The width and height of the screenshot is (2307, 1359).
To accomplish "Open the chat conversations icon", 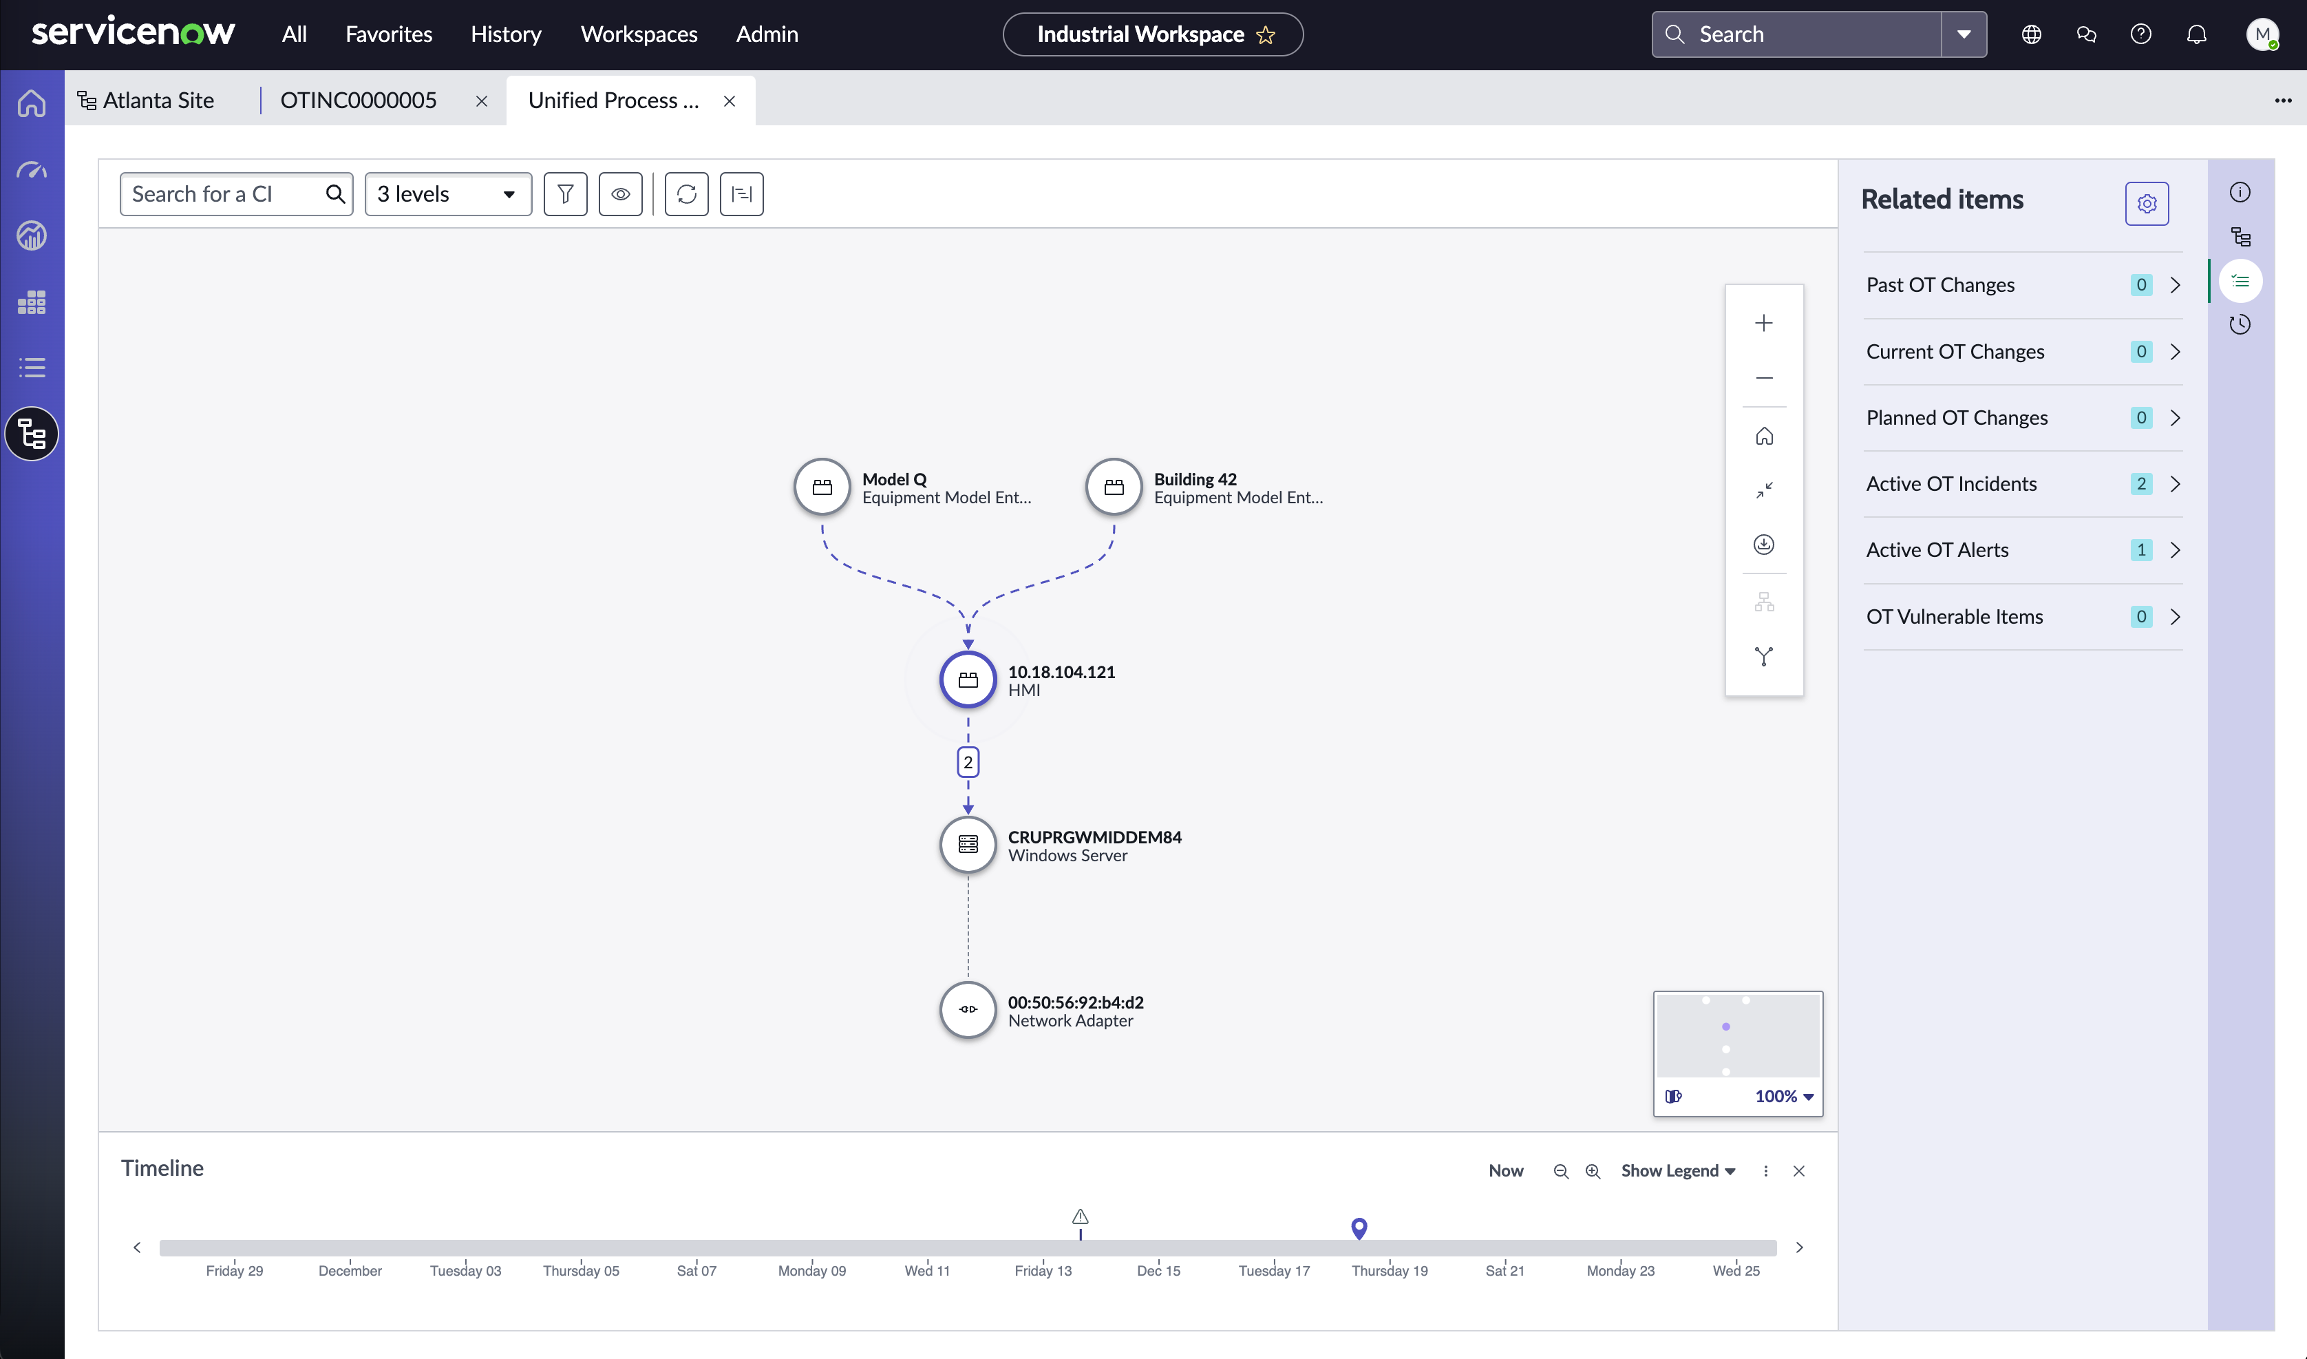I will coord(2085,34).
